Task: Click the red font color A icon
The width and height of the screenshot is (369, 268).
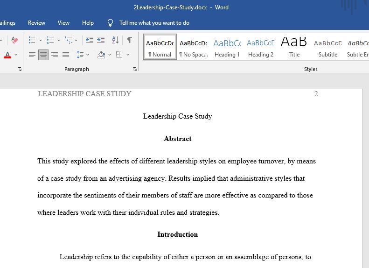Action: [x=7, y=55]
